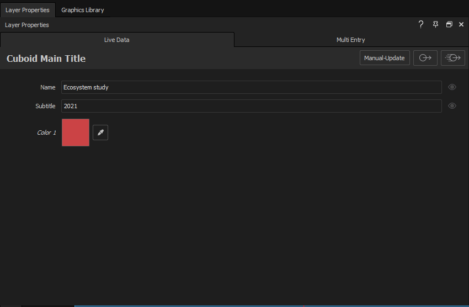Screen dimensions: 469x307
Task: Click the Subtitle field showing 2021
Action: tap(251, 106)
